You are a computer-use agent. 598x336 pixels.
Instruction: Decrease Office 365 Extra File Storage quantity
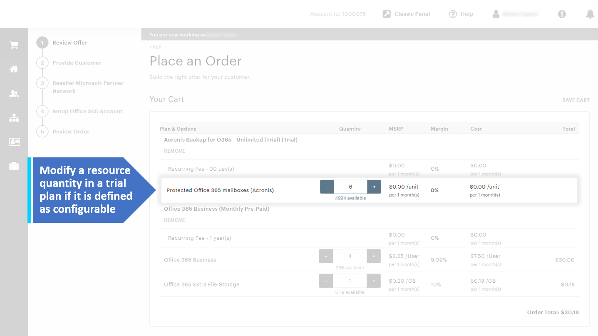coord(326,281)
